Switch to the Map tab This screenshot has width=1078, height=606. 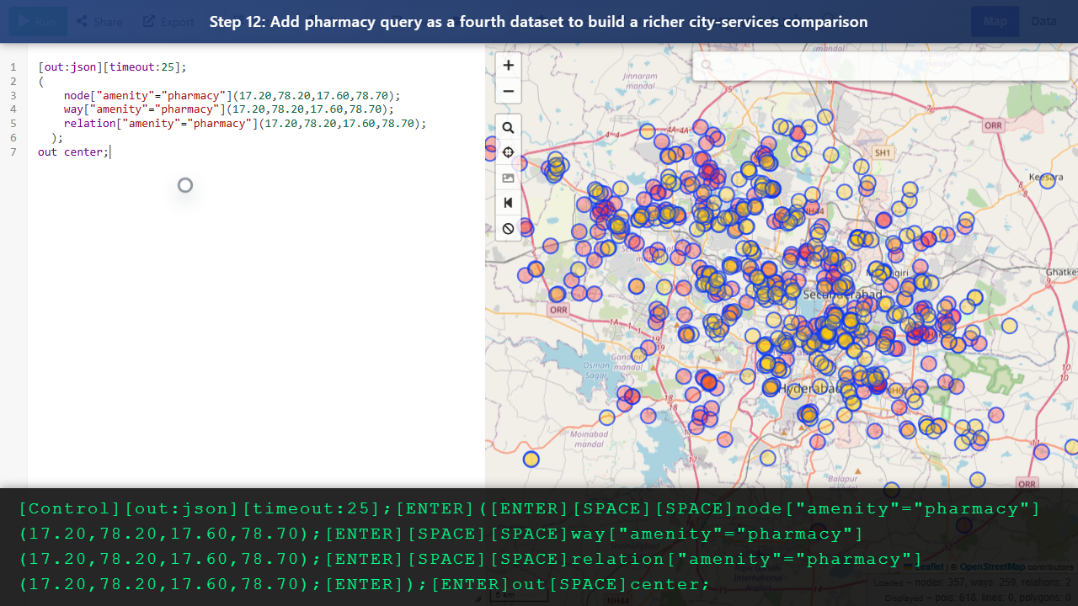click(x=995, y=21)
